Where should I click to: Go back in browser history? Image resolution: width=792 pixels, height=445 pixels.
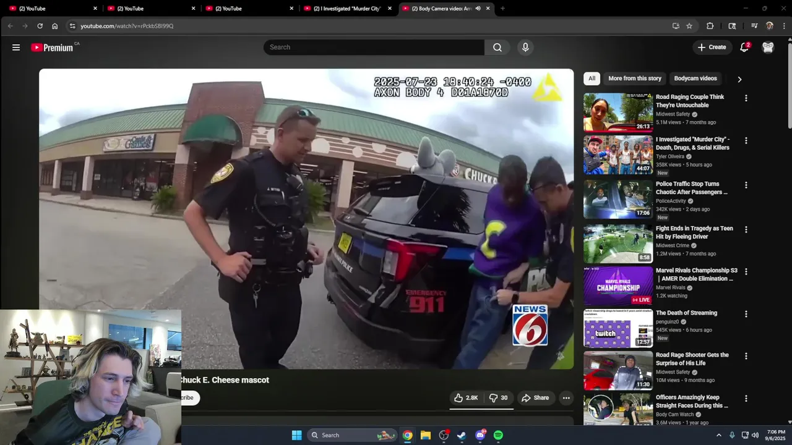[x=10, y=26]
